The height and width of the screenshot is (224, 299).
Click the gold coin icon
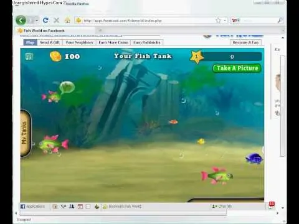[55, 56]
